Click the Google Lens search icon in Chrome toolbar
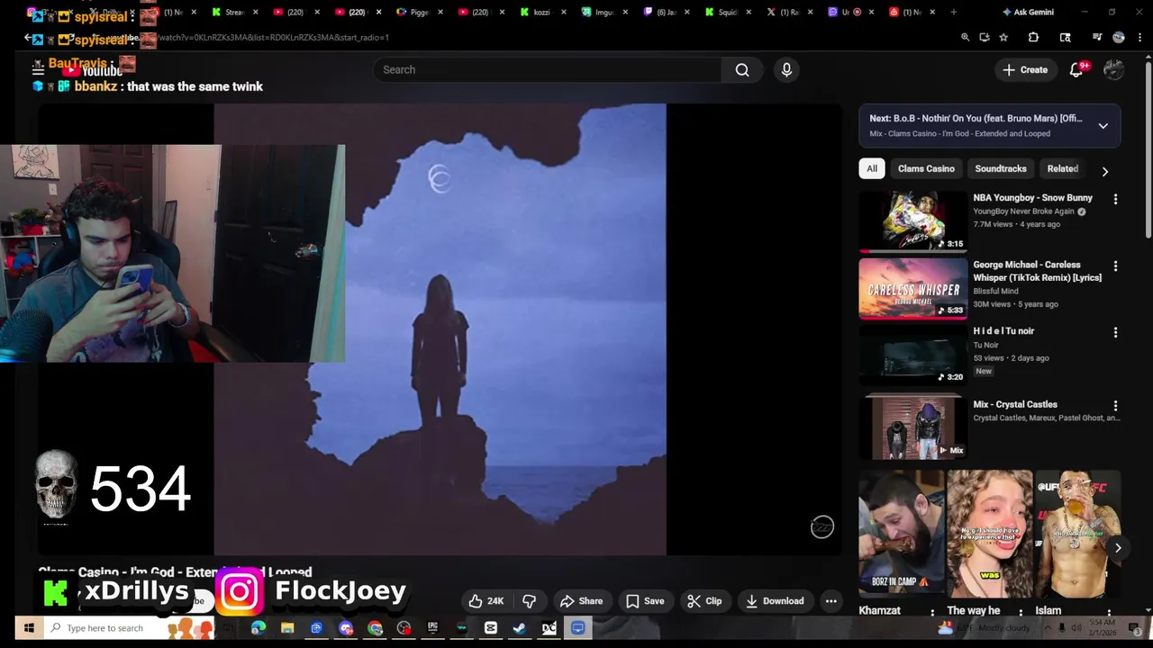1153x648 pixels. [x=1066, y=38]
